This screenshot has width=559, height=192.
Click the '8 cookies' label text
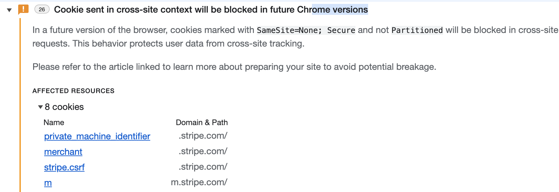(64, 107)
